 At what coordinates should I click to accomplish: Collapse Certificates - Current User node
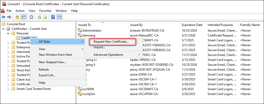[3, 29]
